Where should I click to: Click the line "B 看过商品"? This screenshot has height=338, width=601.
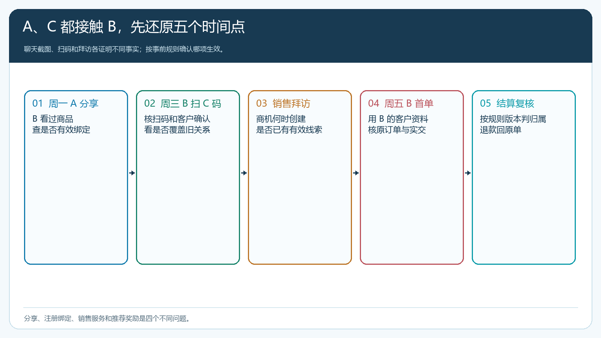[53, 119]
